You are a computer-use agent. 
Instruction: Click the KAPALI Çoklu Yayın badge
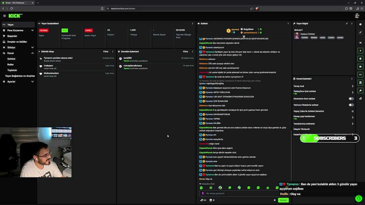pyautogui.click(x=89, y=30)
